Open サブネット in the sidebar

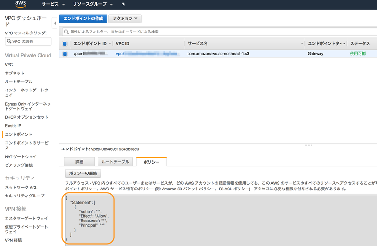[15, 73]
